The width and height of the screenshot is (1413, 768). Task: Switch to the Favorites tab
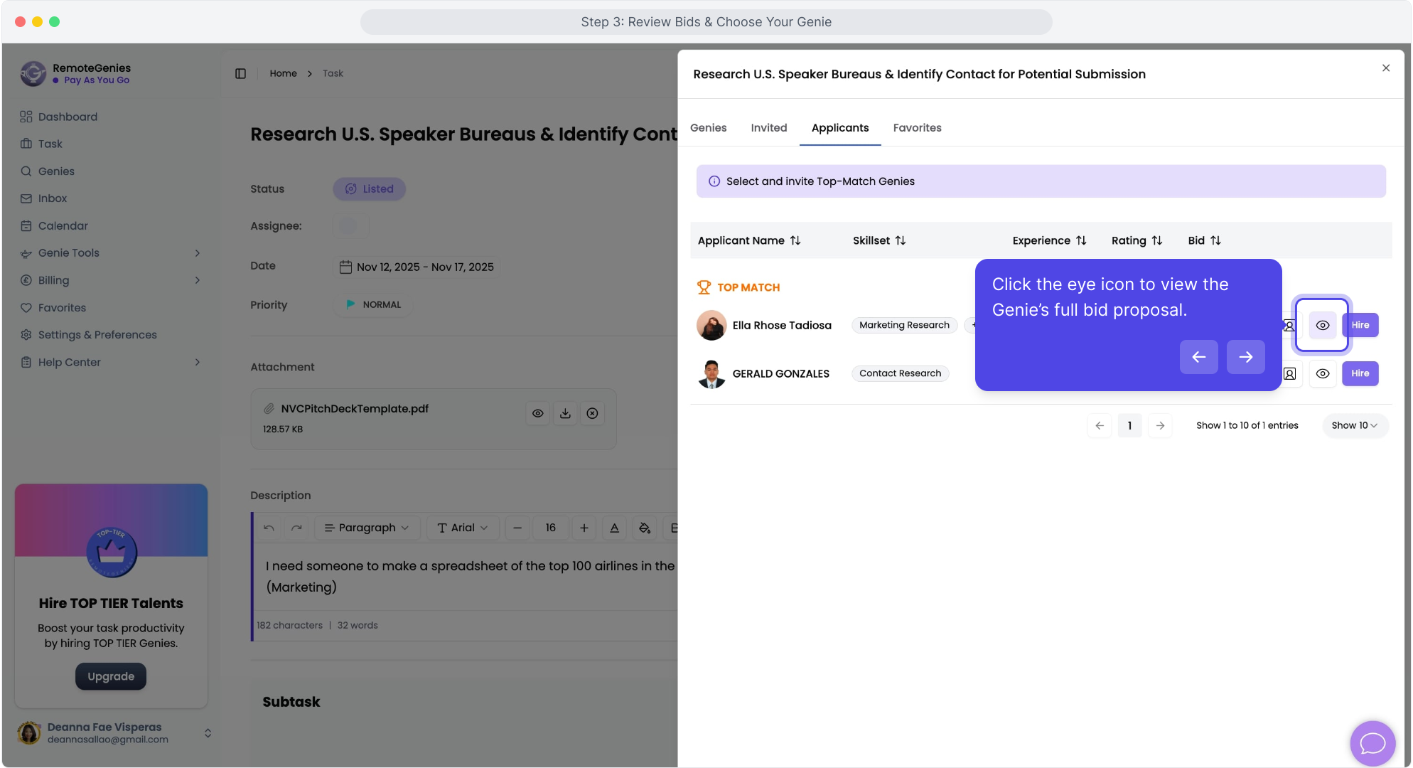(x=917, y=128)
